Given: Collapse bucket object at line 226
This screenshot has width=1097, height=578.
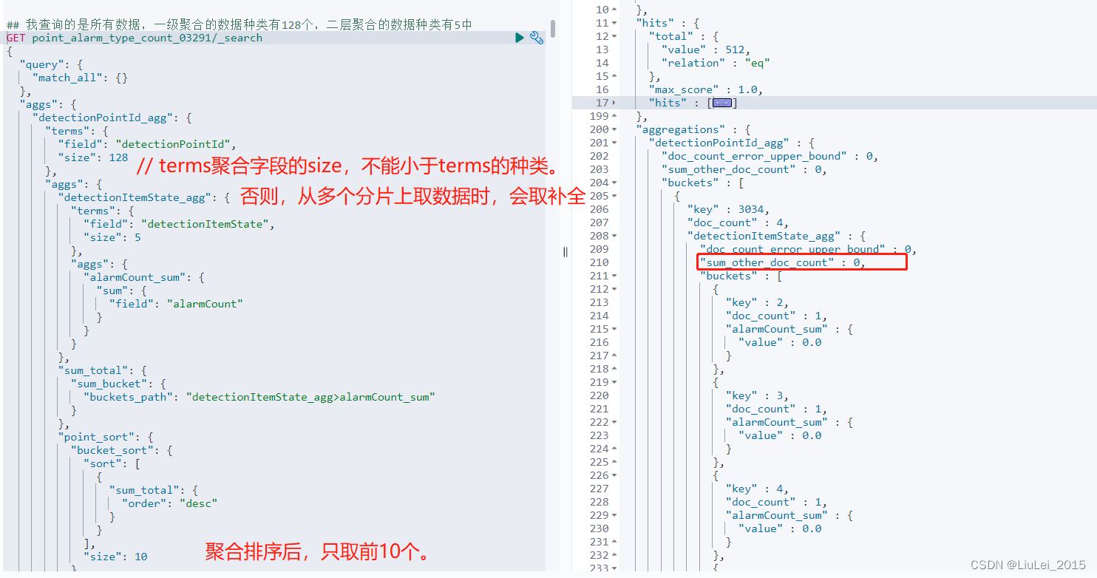Looking at the screenshot, I should point(614,475).
